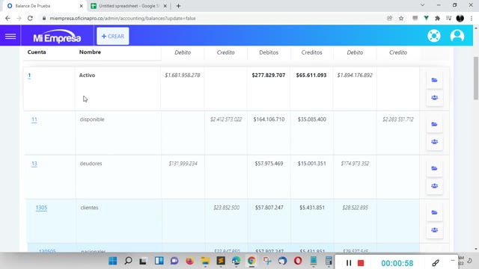The height and width of the screenshot is (269, 479).
Task: Open people group icon for clientes row
Action: (434, 230)
